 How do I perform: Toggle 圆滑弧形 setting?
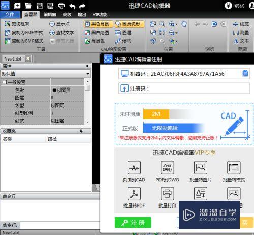click(x=130, y=24)
